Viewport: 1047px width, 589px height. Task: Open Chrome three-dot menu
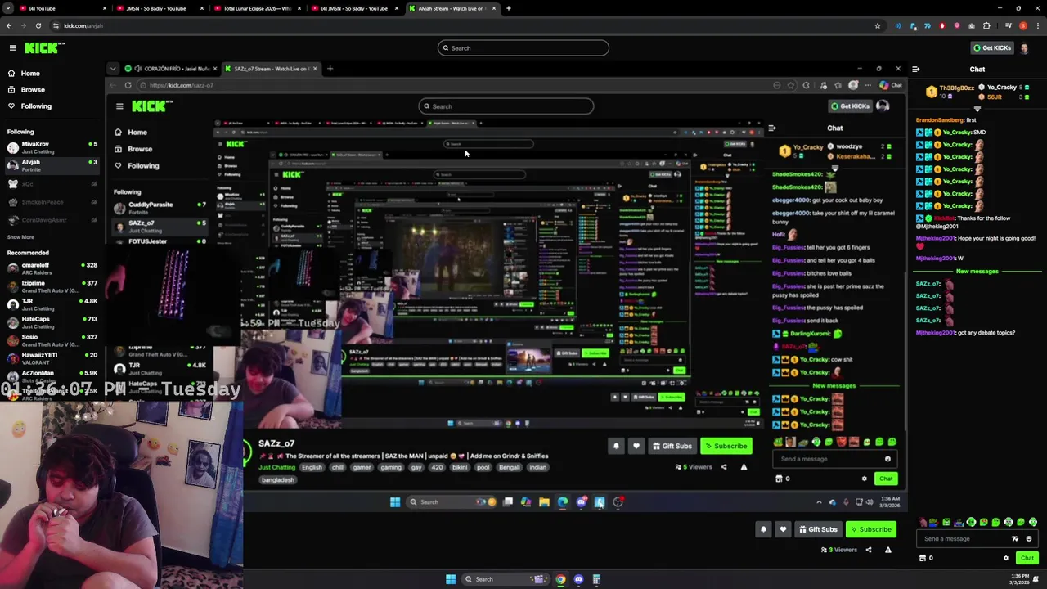pos(1038,25)
